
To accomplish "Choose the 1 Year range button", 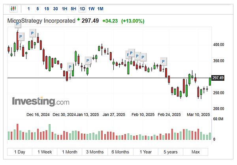I will pyautogui.click(x=146, y=152).
